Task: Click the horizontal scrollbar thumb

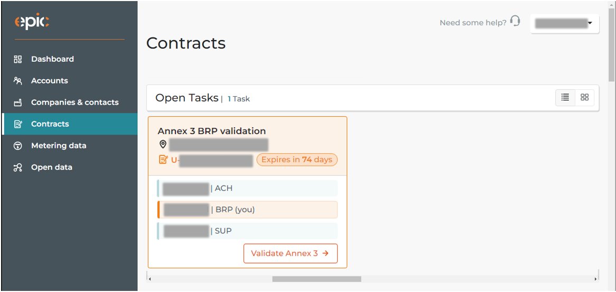Action: tap(316, 279)
